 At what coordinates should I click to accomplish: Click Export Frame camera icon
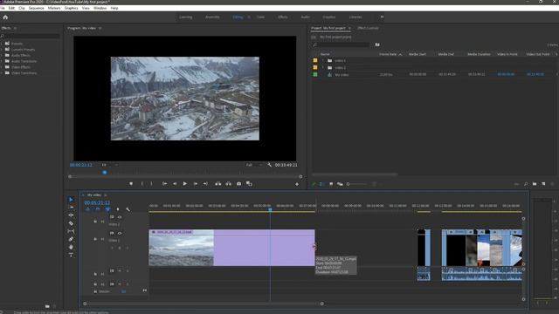(x=238, y=184)
